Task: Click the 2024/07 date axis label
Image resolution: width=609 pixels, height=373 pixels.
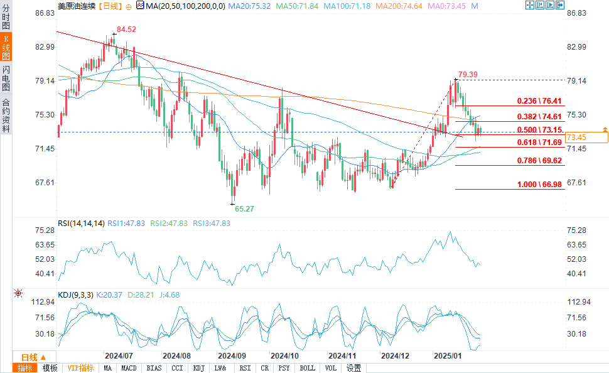Action: (x=119, y=356)
